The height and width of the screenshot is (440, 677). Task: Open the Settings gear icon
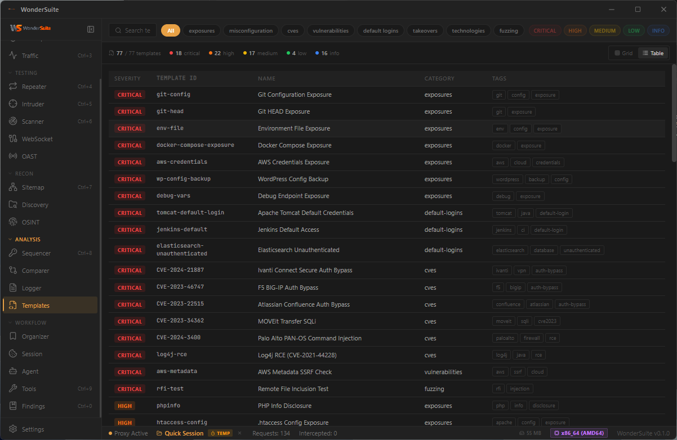13,429
